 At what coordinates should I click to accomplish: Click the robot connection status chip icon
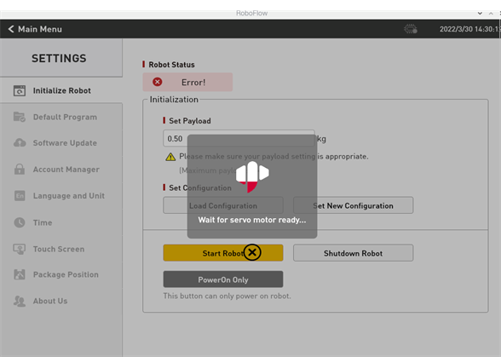point(411,29)
